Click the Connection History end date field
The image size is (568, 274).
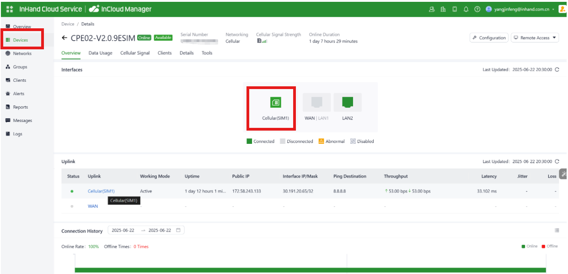pyautogui.click(x=160, y=231)
